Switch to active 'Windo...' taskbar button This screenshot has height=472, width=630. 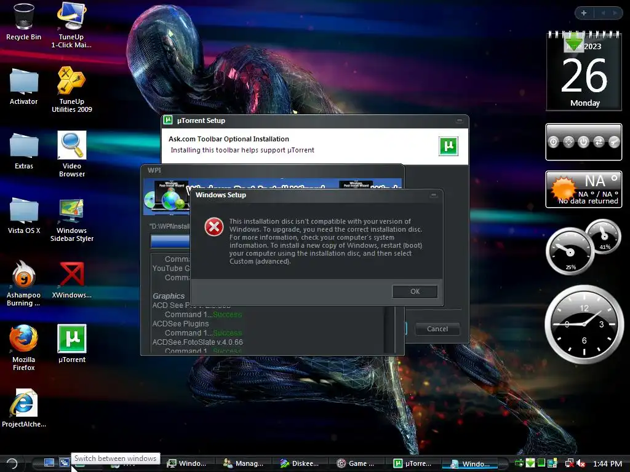click(x=470, y=463)
